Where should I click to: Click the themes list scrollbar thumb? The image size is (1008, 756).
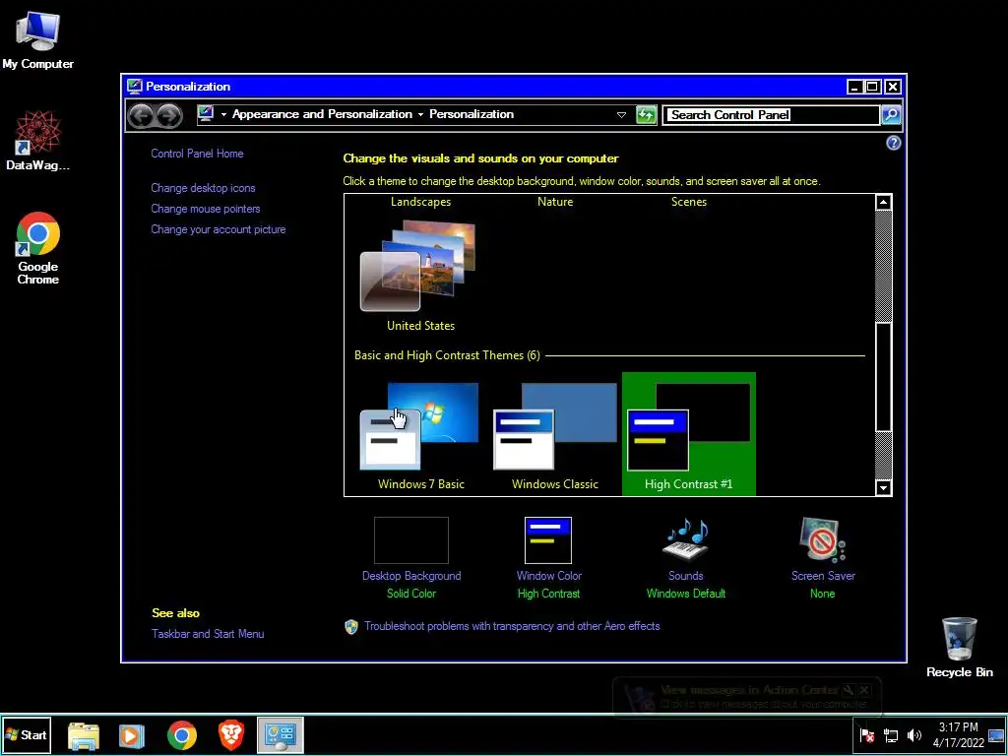[883, 376]
